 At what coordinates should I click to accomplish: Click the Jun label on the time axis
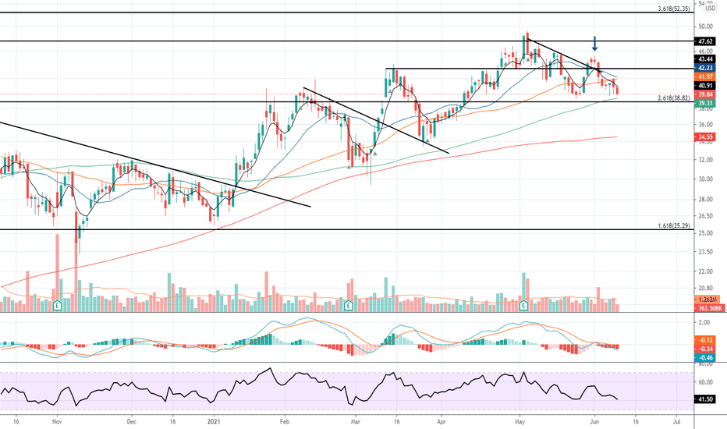tap(594, 421)
